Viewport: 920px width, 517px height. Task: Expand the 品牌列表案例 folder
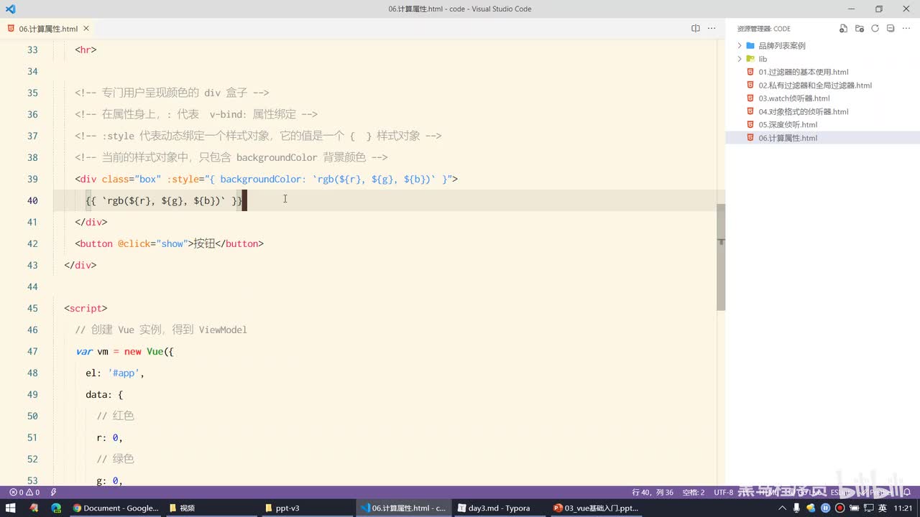pyautogui.click(x=739, y=45)
